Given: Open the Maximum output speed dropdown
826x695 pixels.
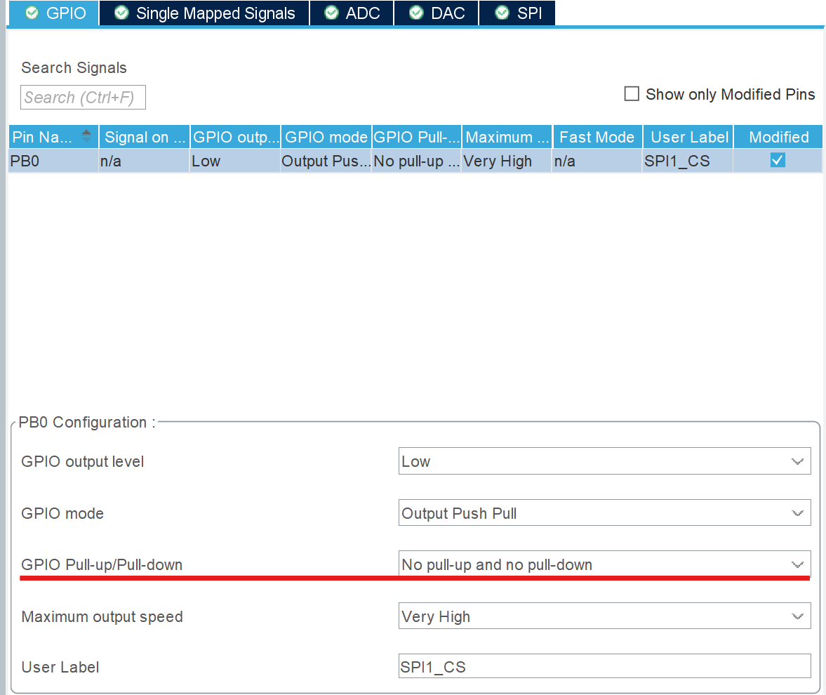Looking at the screenshot, I should 604,616.
